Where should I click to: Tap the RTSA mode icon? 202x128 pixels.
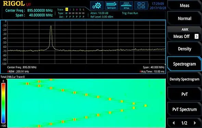click(126, 5)
